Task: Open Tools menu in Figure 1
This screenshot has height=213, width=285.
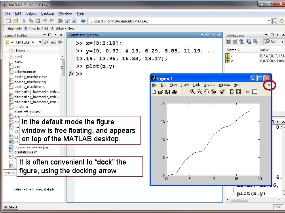Action: (196, 85)
